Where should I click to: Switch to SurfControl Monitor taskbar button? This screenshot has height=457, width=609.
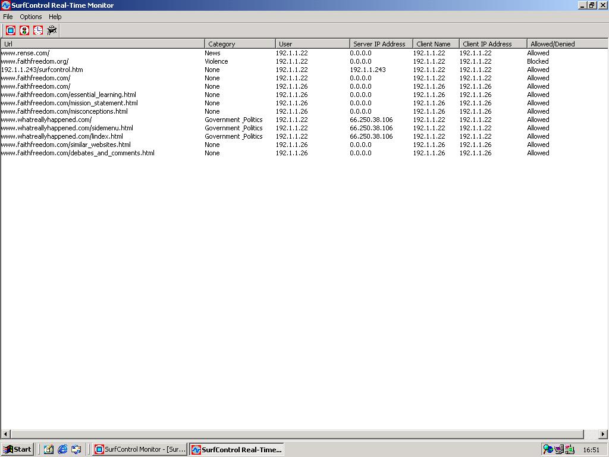point(140,450)
